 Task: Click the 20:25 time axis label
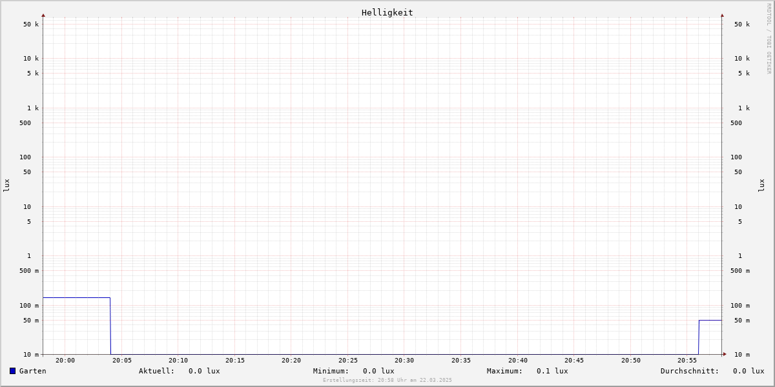coord(348,361)
